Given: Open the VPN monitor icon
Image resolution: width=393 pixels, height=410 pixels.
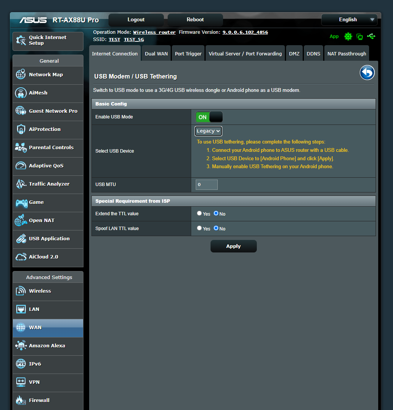Looking at the screenshot, I should click(21, 382).
